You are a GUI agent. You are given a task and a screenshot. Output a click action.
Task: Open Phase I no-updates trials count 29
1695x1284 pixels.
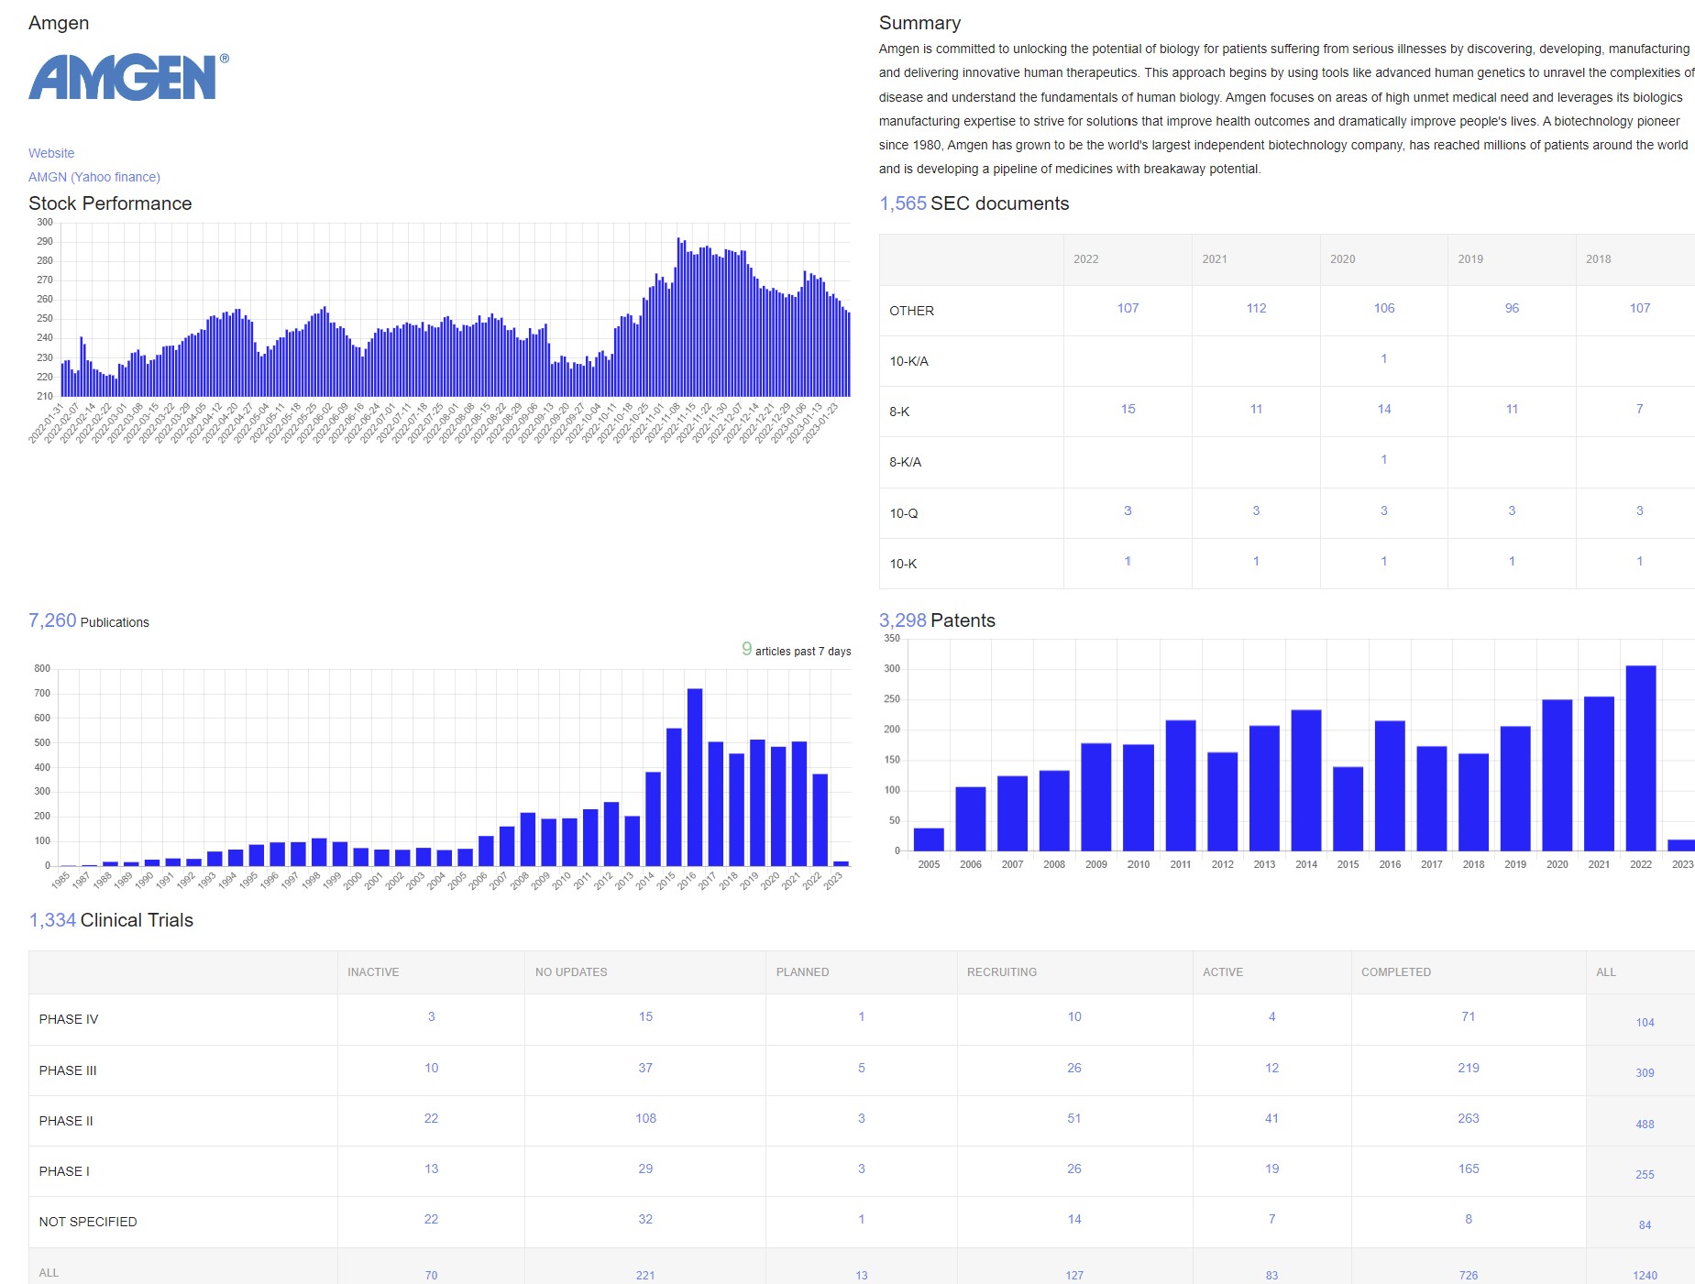point(645,1169)
